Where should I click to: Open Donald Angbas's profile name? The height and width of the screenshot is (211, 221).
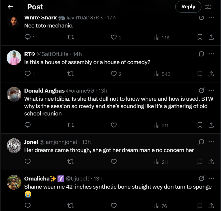click(44, 91)
